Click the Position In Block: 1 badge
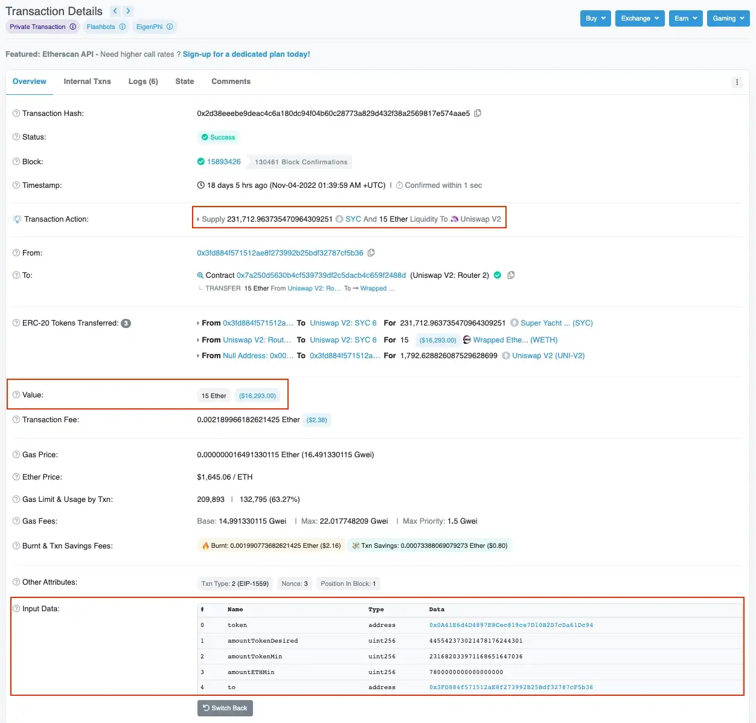This screenshot has height=723, width=756. tap(348, 583)
